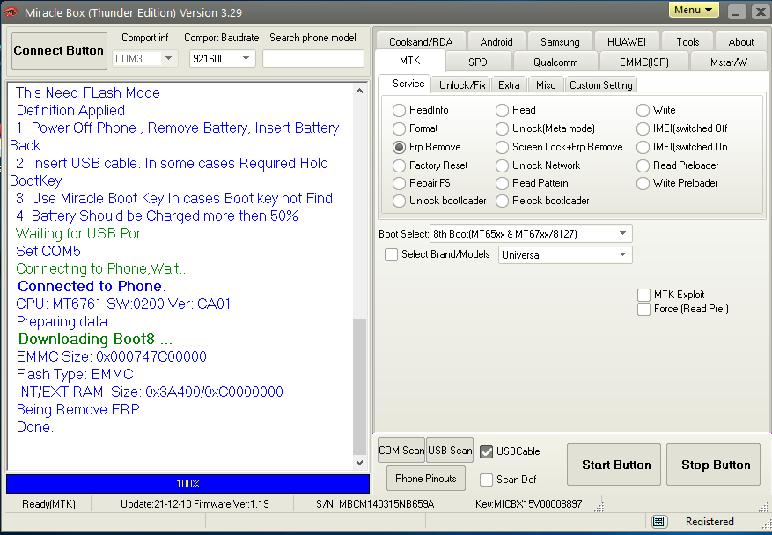
Task: Open the Unlock/Fix sub-tab
Action: [462, 85]
